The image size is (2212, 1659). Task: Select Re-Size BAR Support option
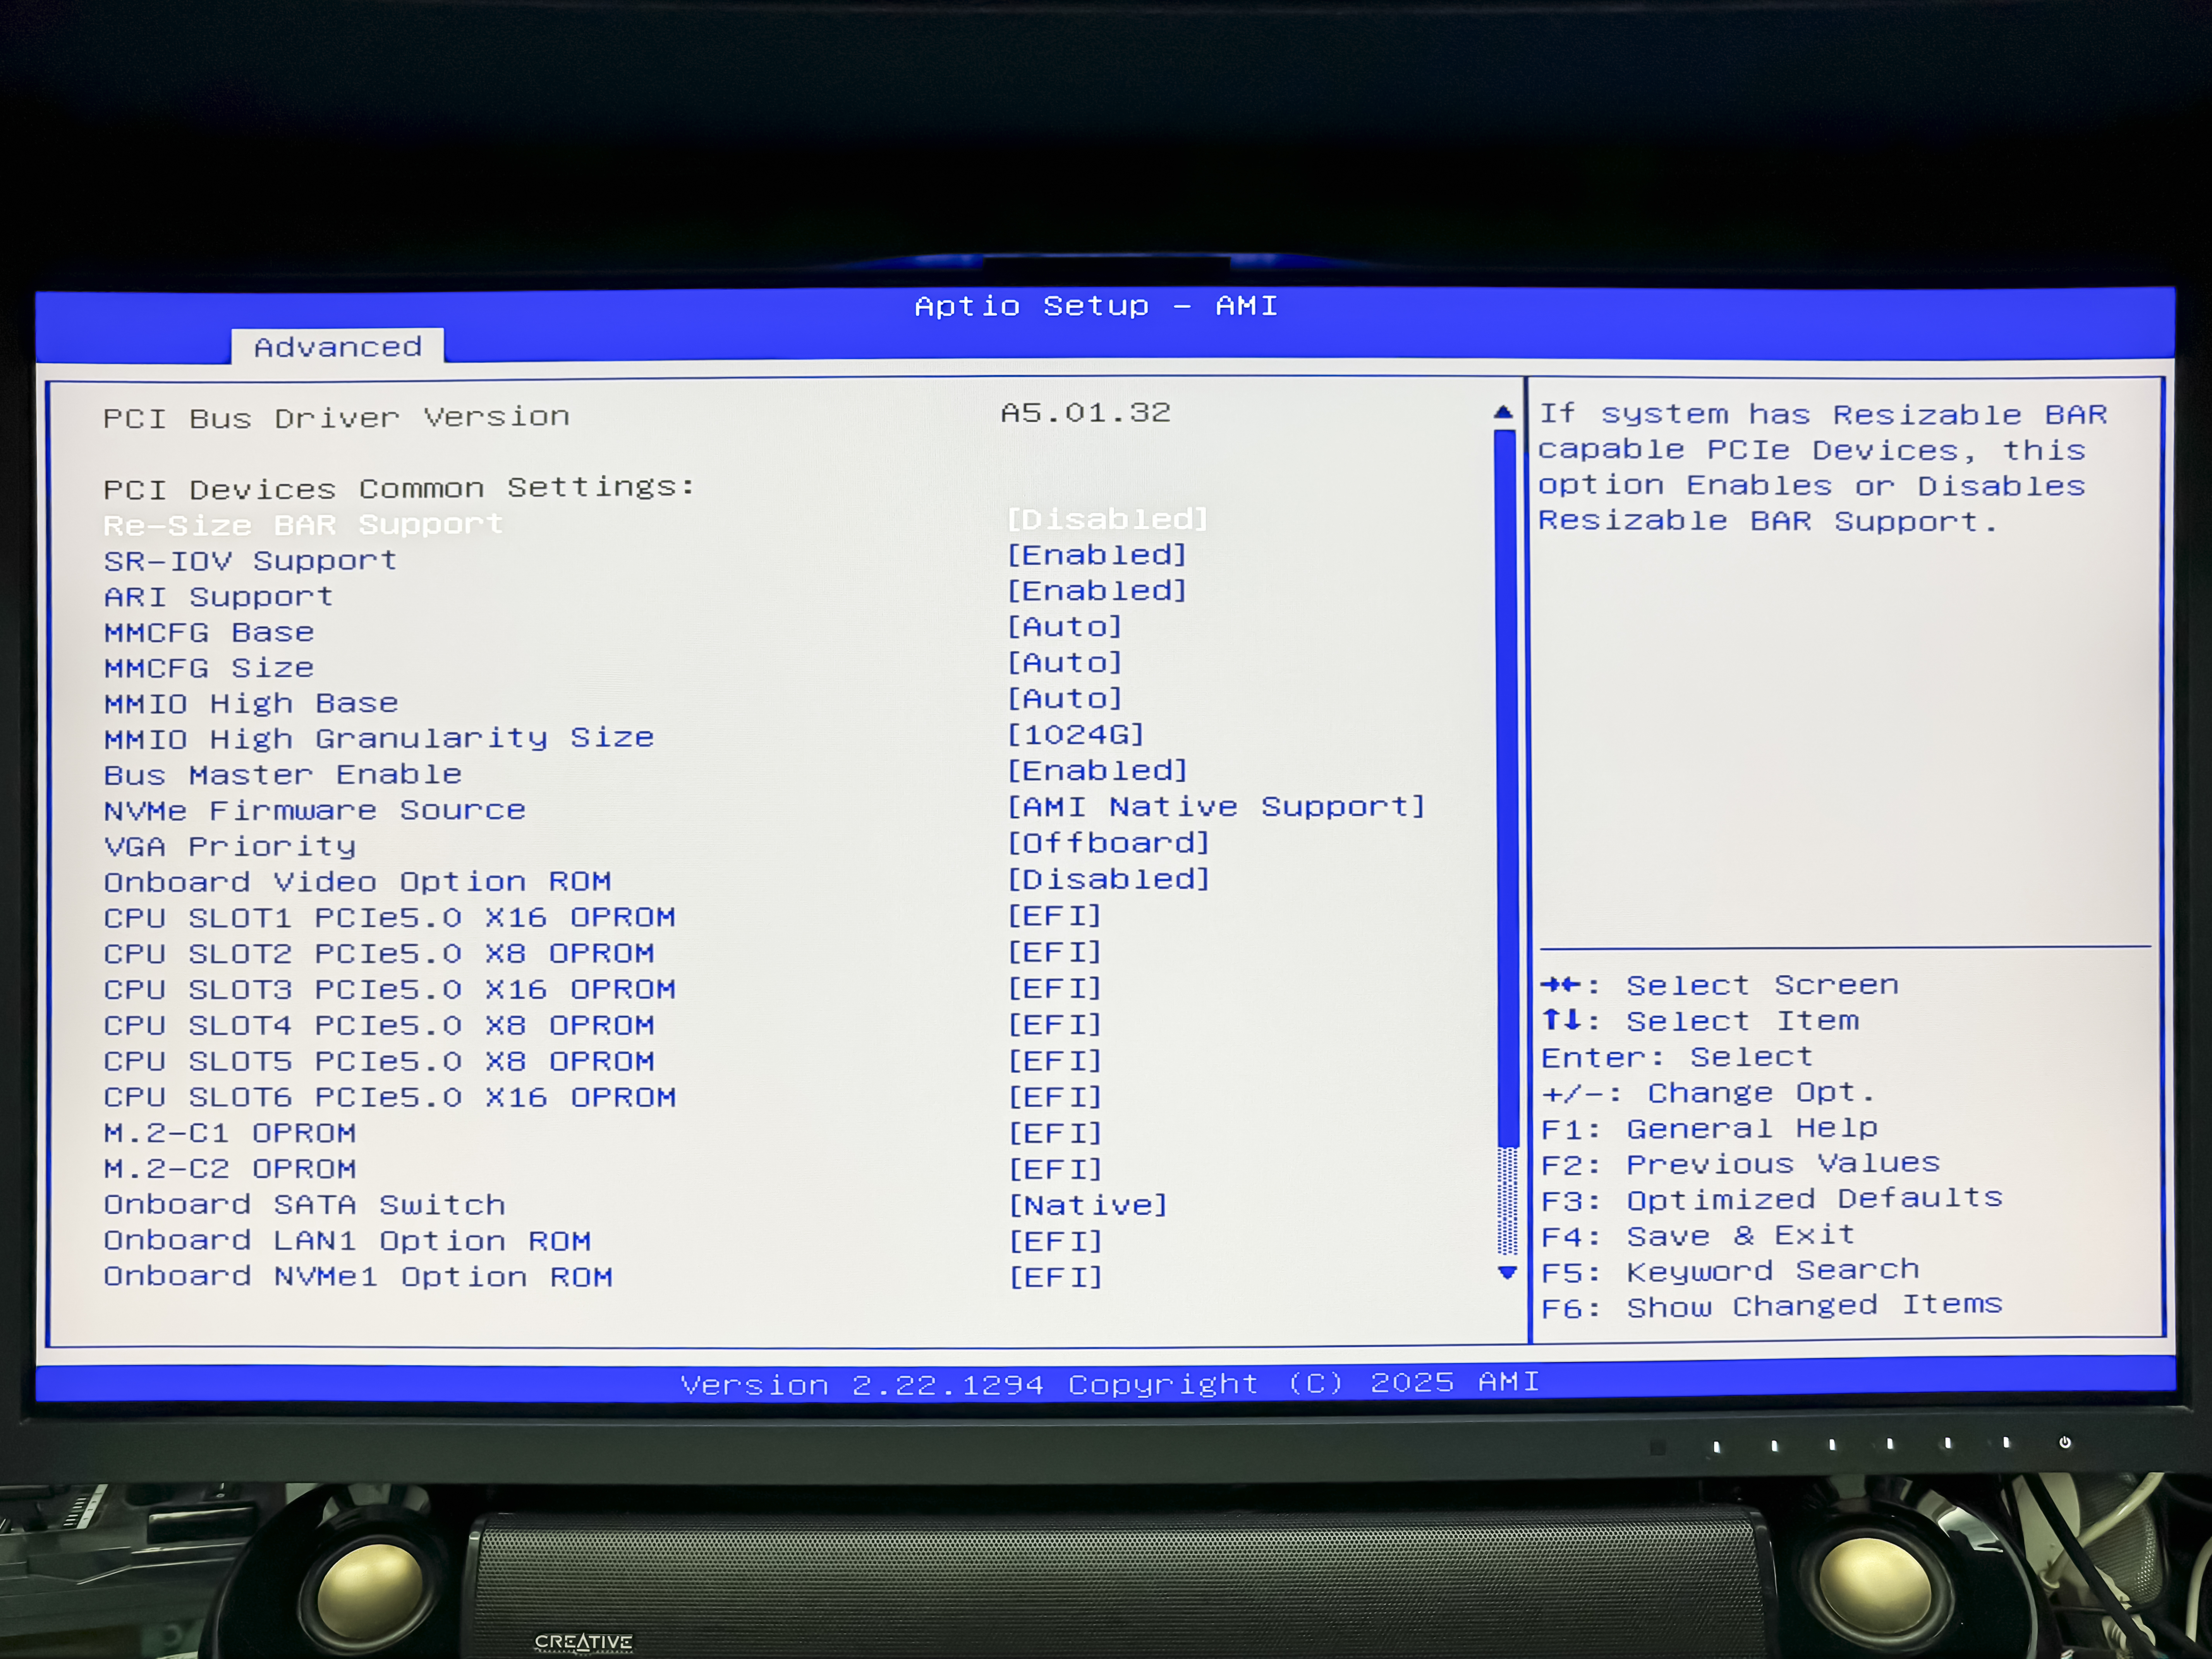coord(303,525)
